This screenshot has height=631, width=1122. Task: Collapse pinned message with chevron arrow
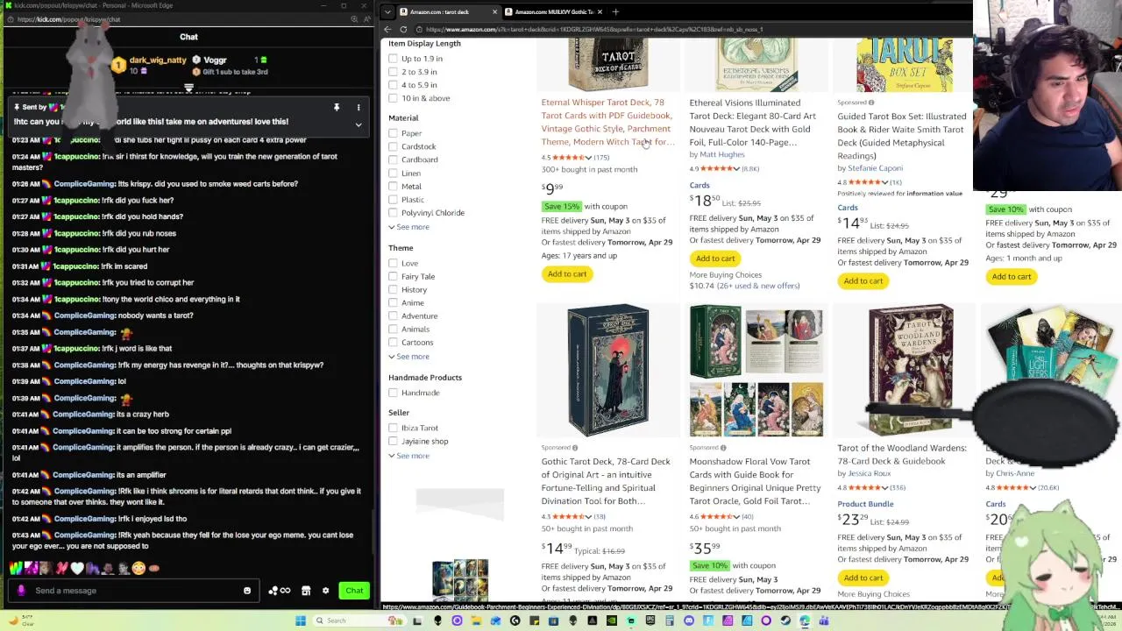tap(359, 124)
